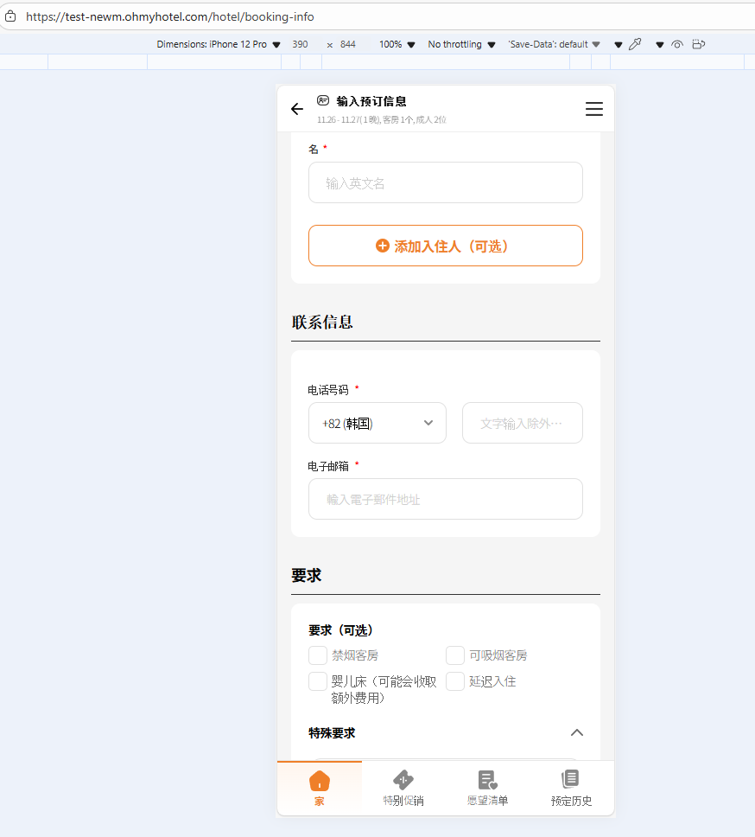Open the 预定历史 booking history tab
This screenshot has width=755, height=837.
(571, 788)
